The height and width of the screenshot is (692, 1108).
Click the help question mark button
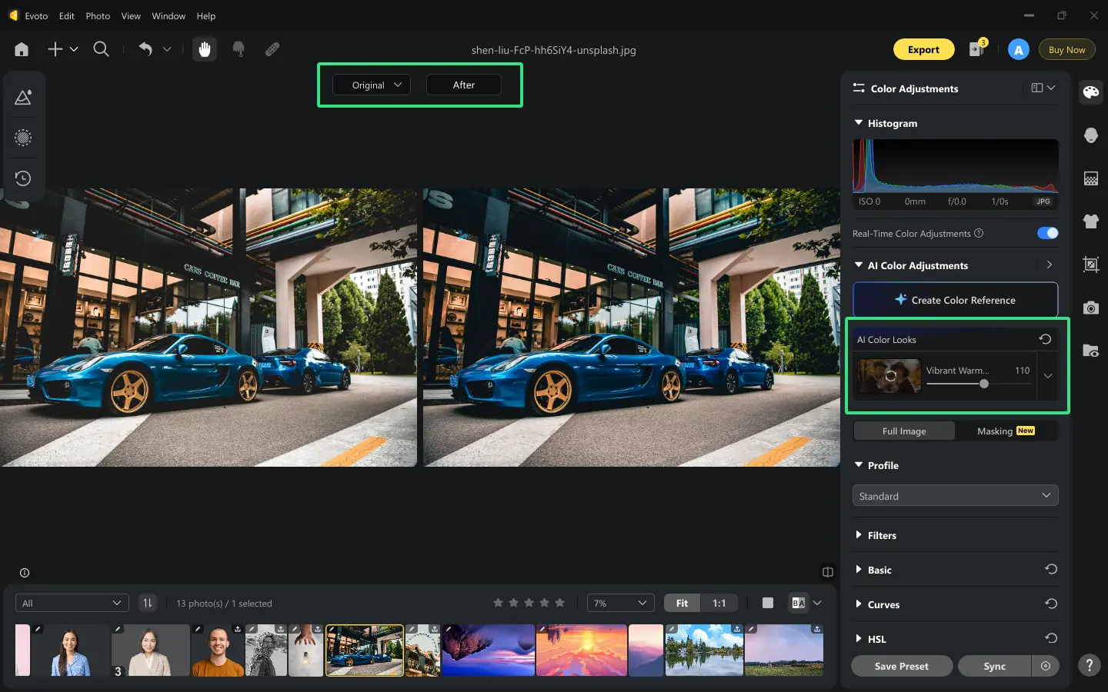click(x=1089, y=665)
